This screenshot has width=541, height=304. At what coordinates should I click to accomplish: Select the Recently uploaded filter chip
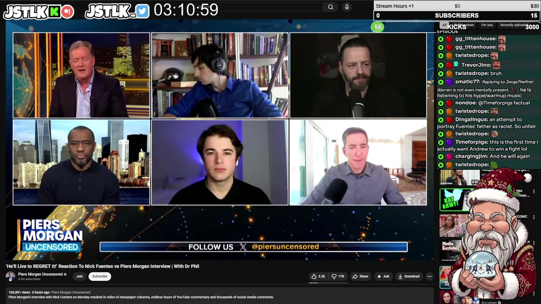[513, 25]
